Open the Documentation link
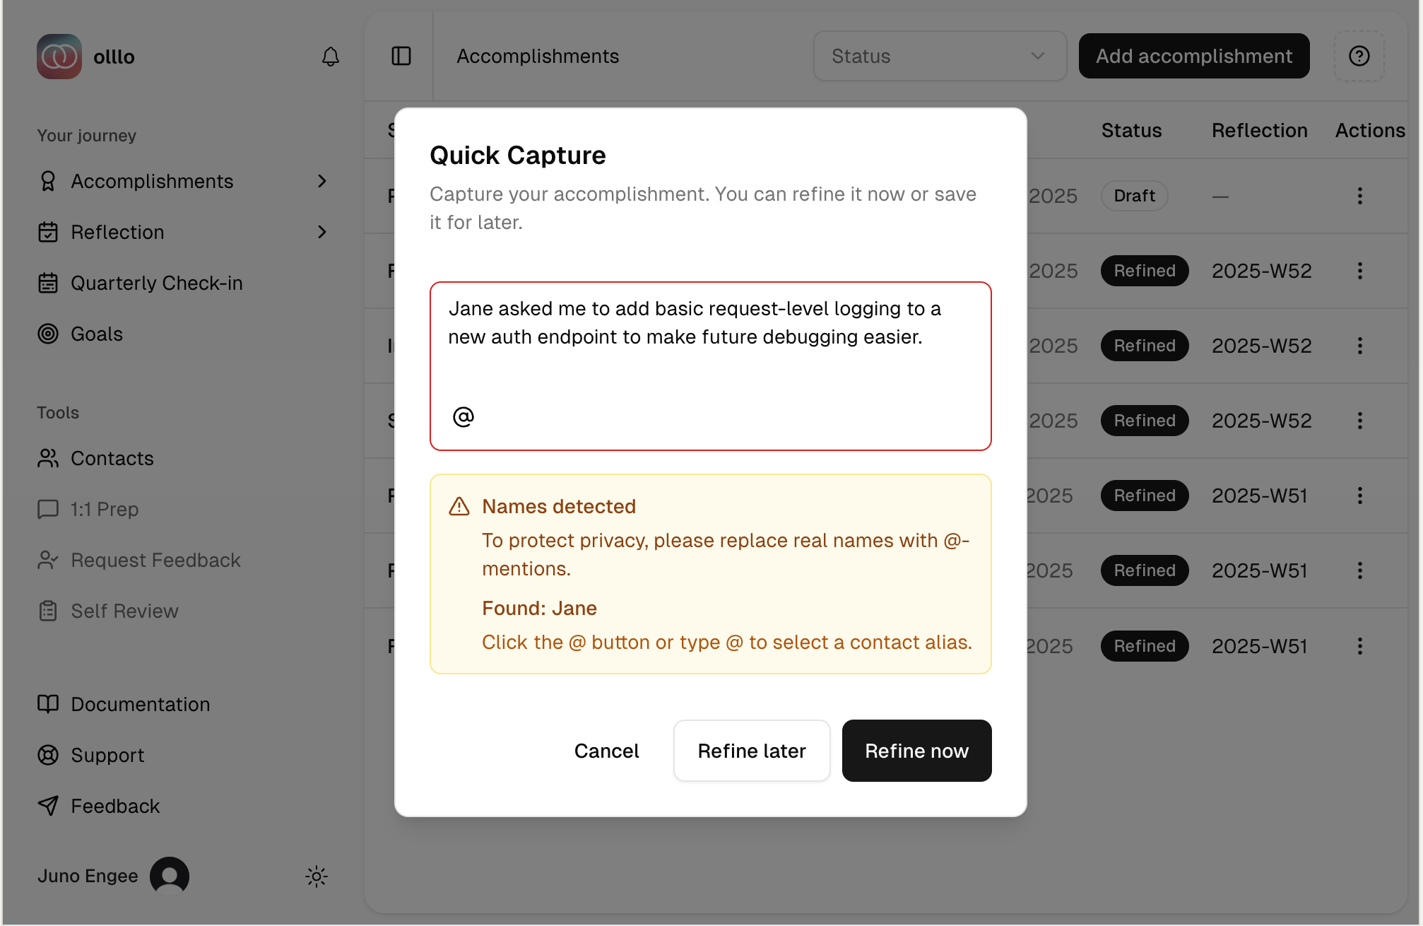 [x=140, y=705]
